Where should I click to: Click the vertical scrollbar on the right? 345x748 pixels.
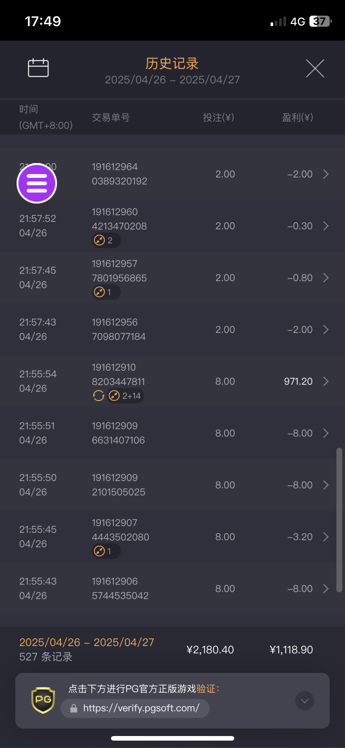(339, 520)
